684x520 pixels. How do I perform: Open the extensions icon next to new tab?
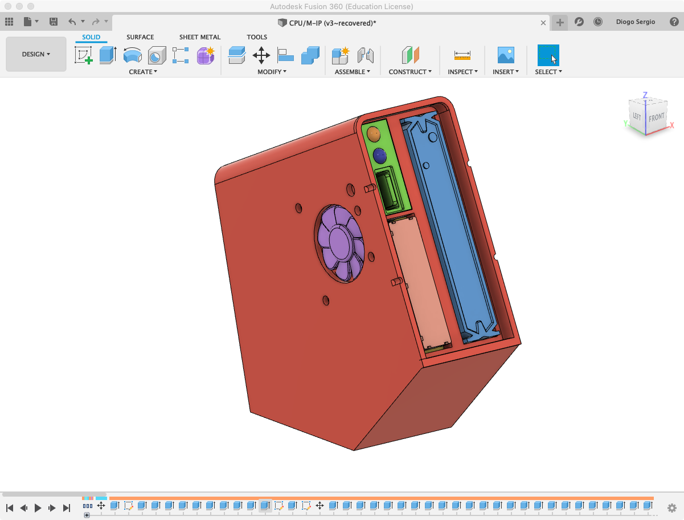pos(579,22)
